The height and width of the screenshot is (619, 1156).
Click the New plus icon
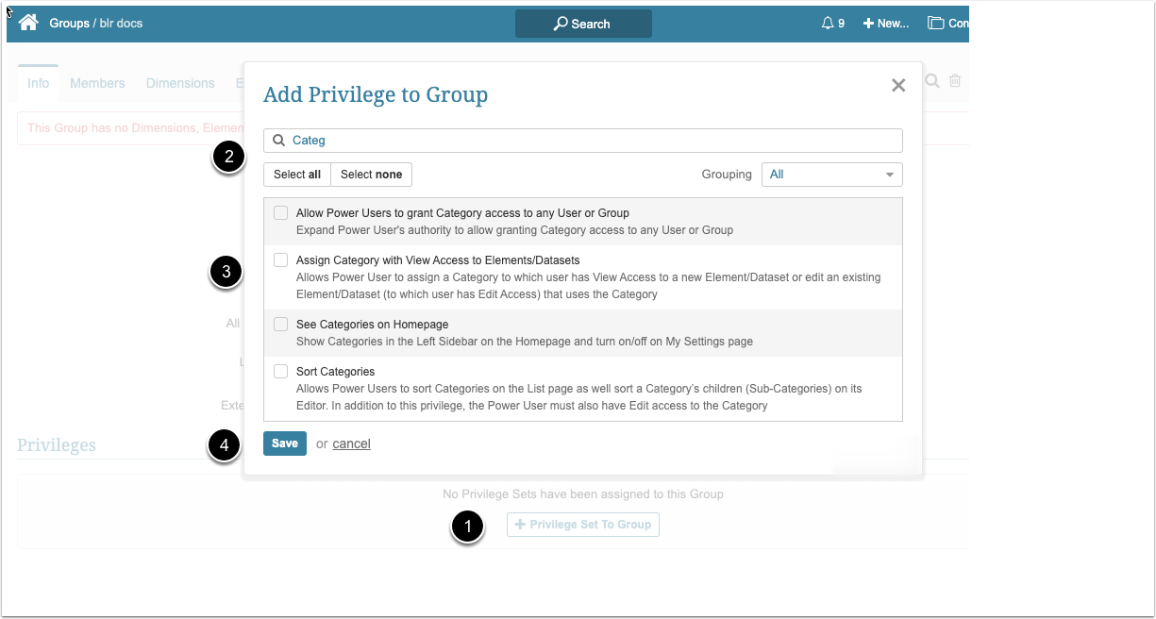pyautogui.click(x=868, y=24)
